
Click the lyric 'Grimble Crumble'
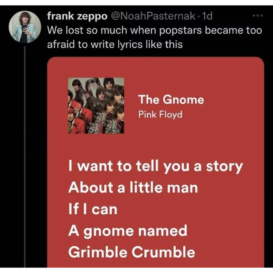[x=131, y=252]
